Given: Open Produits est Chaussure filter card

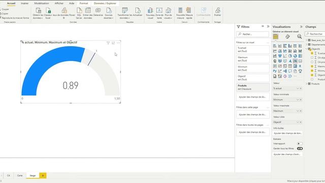Looking at the screenshot, I should point(253,87).
